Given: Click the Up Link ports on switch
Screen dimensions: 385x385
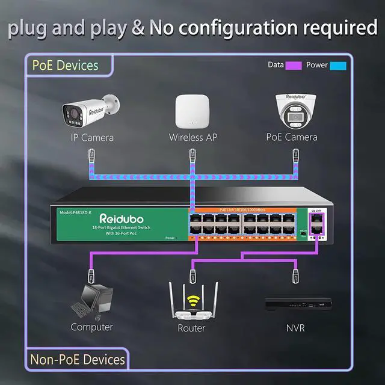Looking at the screenshot, I should point(317,224).
